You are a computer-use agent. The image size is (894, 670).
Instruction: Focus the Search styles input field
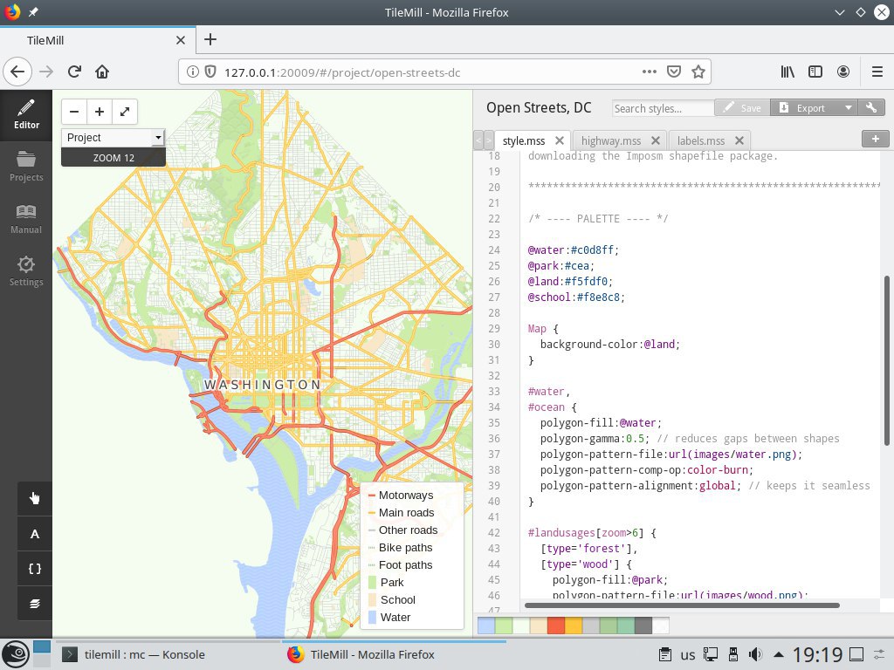tap(663, 108)
